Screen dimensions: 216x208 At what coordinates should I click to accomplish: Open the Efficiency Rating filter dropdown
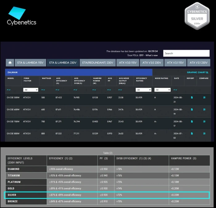143,90
